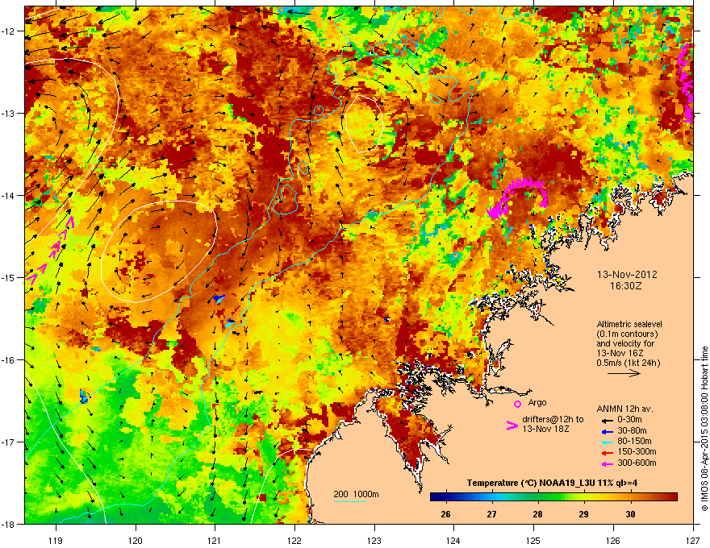This screenshot has height=548, width=710.
Task: Click the 28 value on temperature scale
Action: [x=537, y=514]
